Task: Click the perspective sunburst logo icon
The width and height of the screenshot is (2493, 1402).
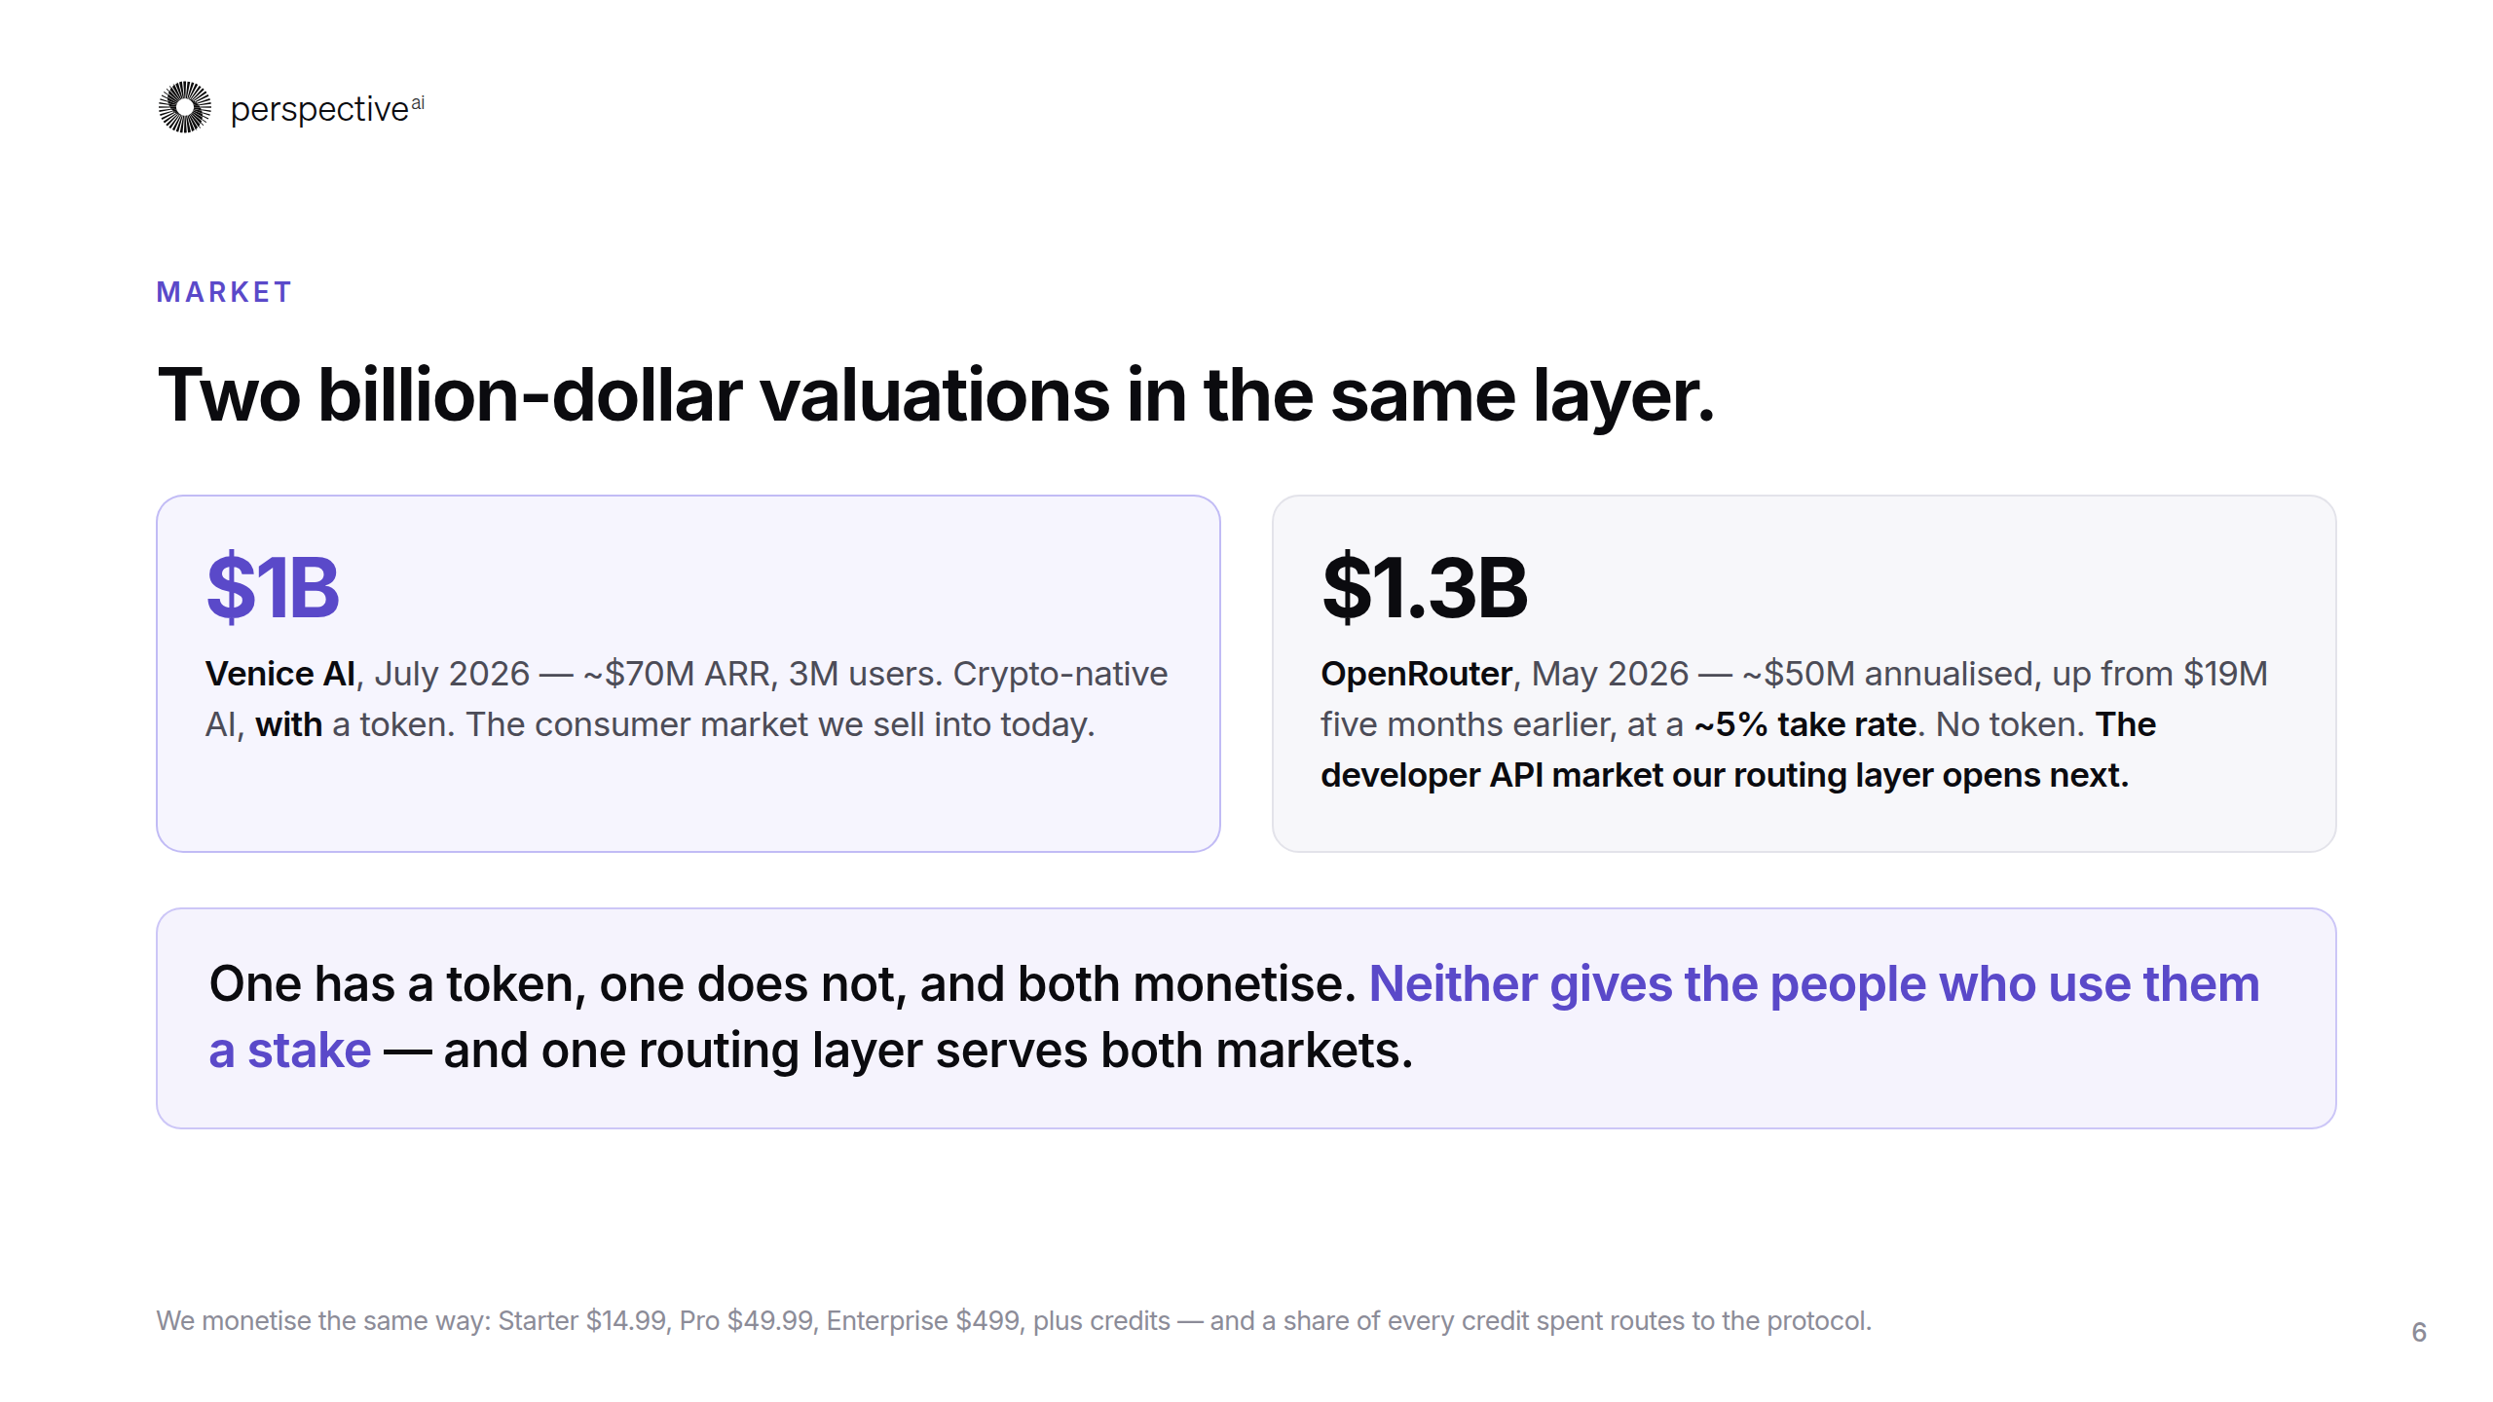Action: (185, 107)
